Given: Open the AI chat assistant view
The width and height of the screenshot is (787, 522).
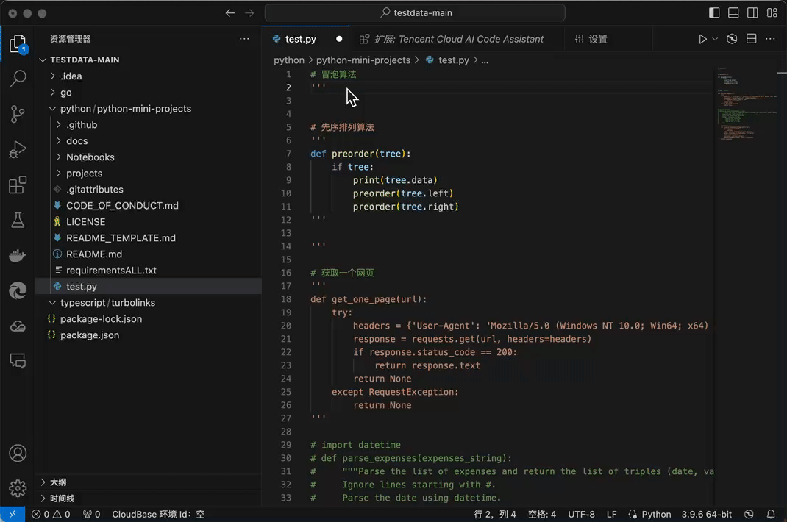Looking at the screenshot, I should [x=18, y=361].
